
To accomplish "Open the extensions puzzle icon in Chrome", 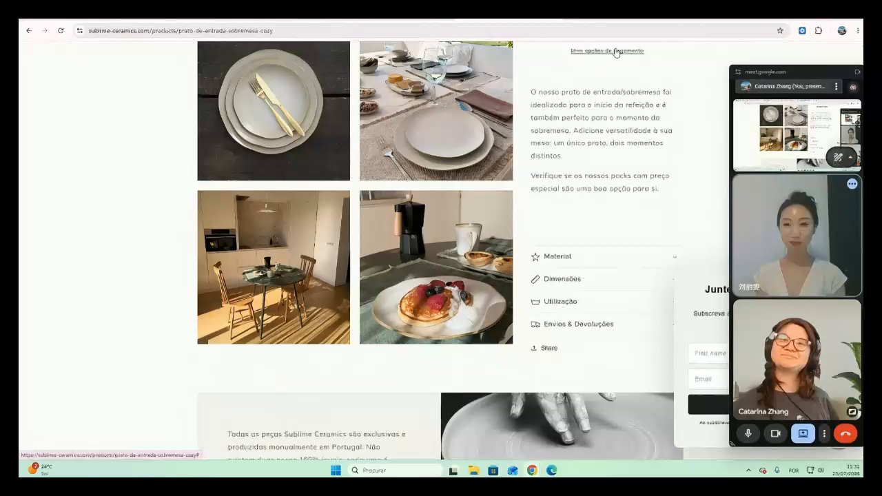I will (819, 30).
